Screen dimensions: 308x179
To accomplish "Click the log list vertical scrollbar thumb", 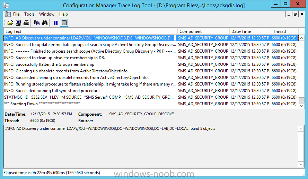I will point(301,100).
